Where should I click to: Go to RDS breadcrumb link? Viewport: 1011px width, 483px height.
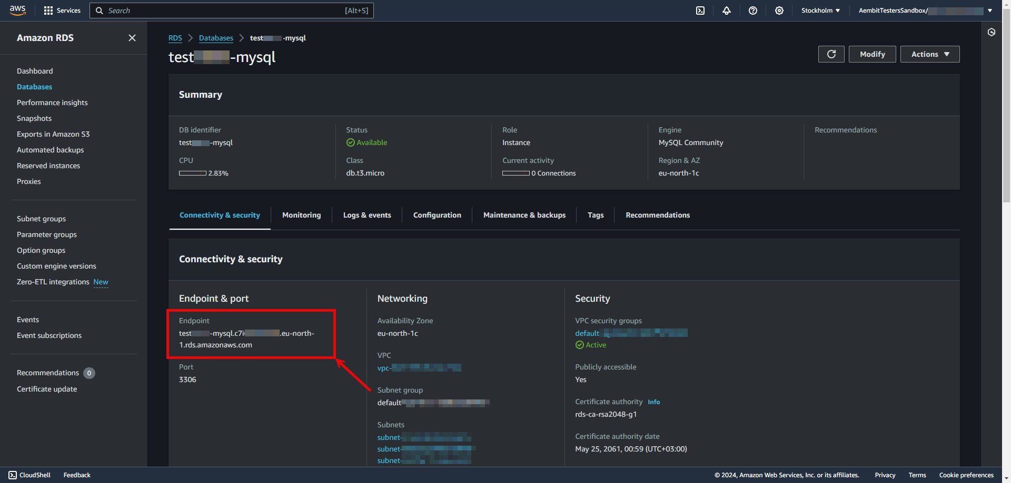(175, 38)
